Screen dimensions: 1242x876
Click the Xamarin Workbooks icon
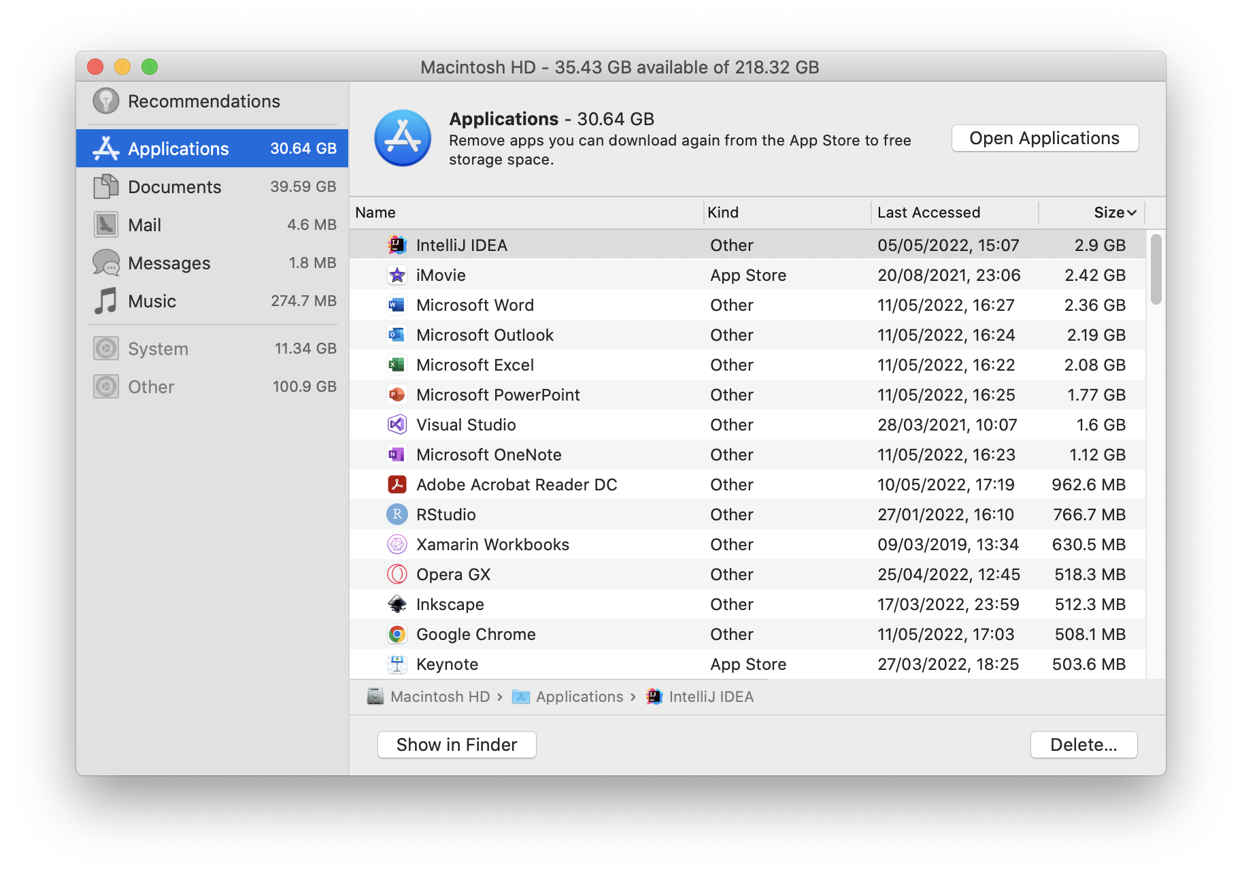[x=397, y=544]
